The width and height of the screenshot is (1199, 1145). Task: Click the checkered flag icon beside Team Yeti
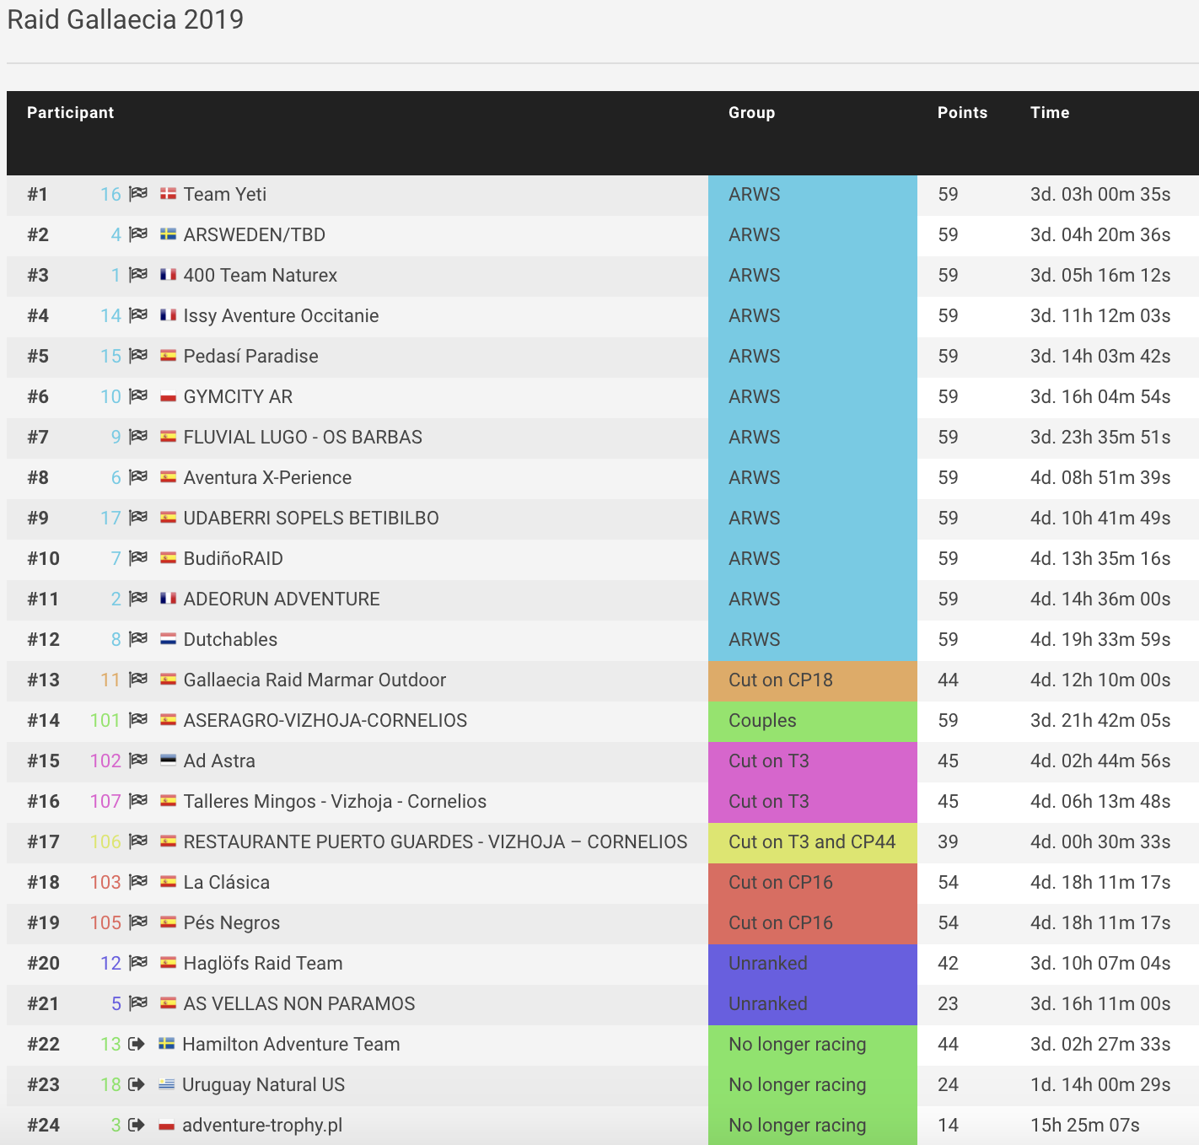[138, 194]
